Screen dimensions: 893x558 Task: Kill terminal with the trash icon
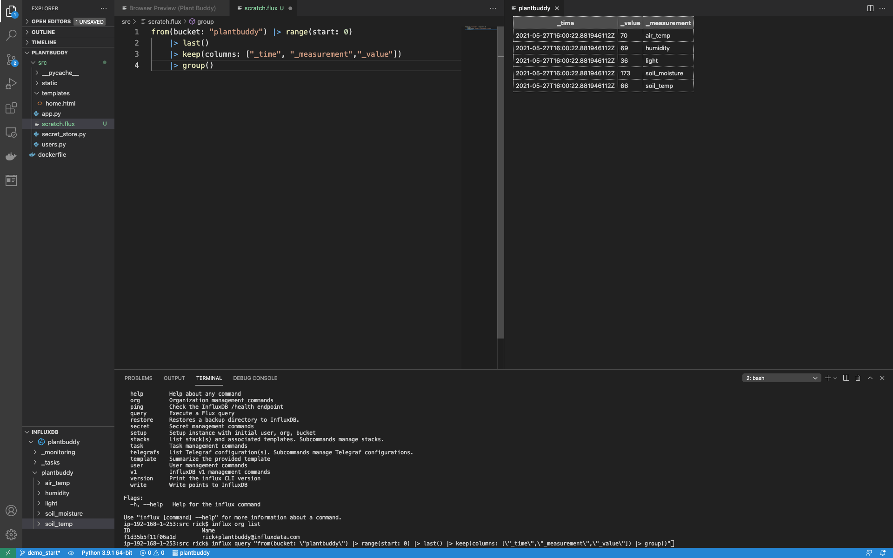coord(858,378)
